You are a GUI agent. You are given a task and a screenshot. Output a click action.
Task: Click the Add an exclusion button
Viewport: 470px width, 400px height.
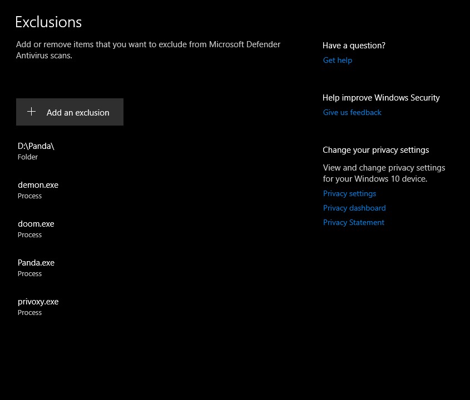point(70,112)
